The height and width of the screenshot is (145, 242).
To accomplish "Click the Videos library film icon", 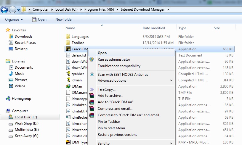I will pos(11,86).
